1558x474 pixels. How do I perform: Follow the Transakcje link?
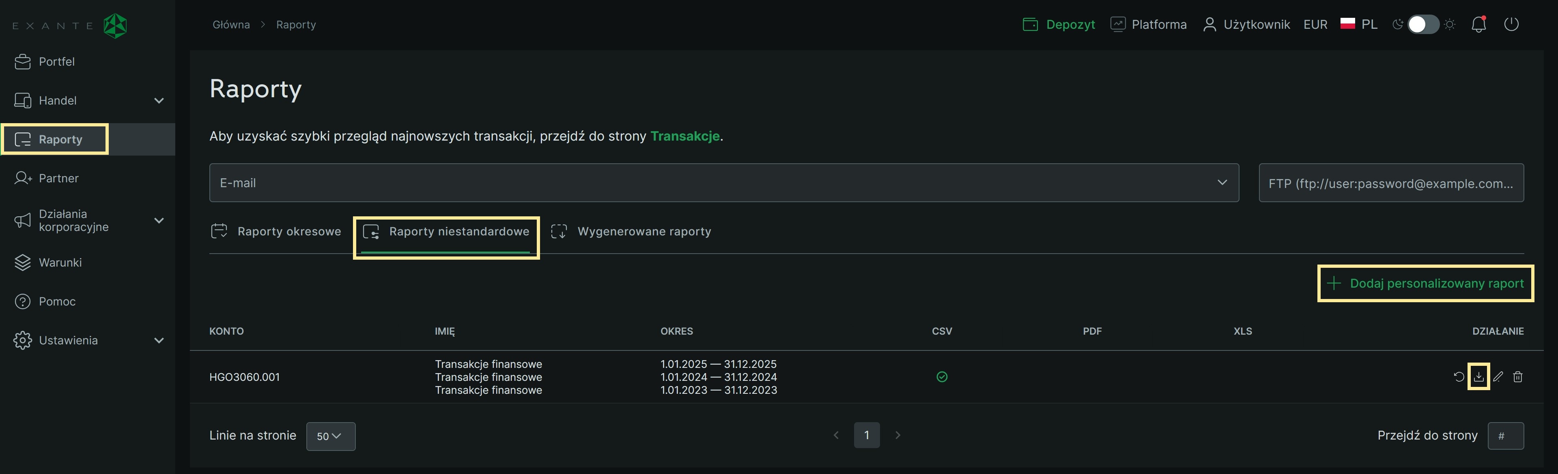(684, 136)
